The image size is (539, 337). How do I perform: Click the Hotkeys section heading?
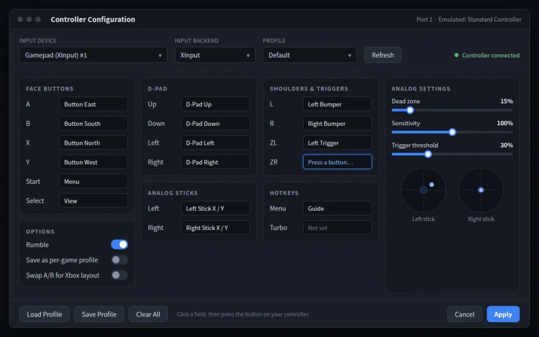pyautogui.click(x=284, y=193)
